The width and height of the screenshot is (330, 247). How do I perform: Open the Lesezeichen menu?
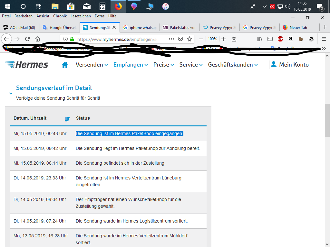click(81, 16)
